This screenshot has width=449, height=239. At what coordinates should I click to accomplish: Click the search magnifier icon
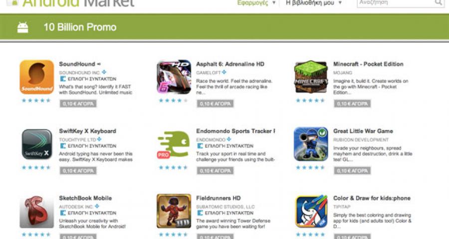point(438,2)
